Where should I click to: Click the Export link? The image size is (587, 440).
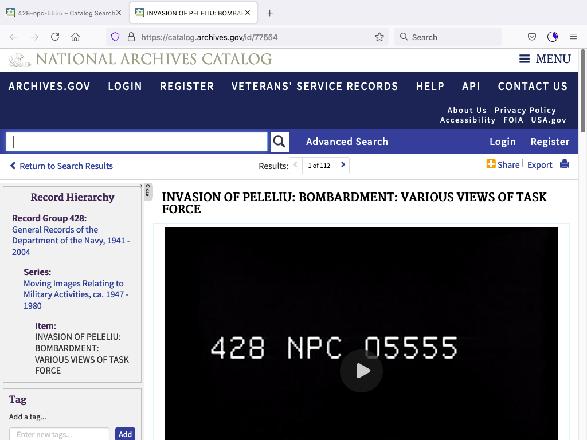[539, 165]
